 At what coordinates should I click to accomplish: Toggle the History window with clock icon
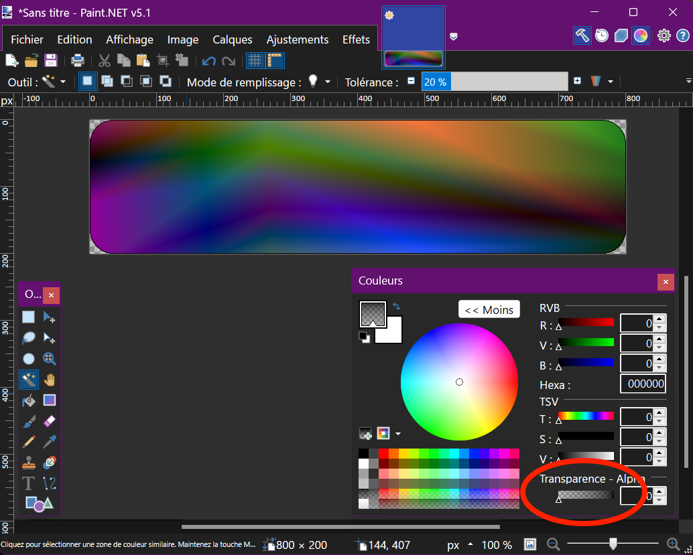pyautogui.click(x=601, y=35)
